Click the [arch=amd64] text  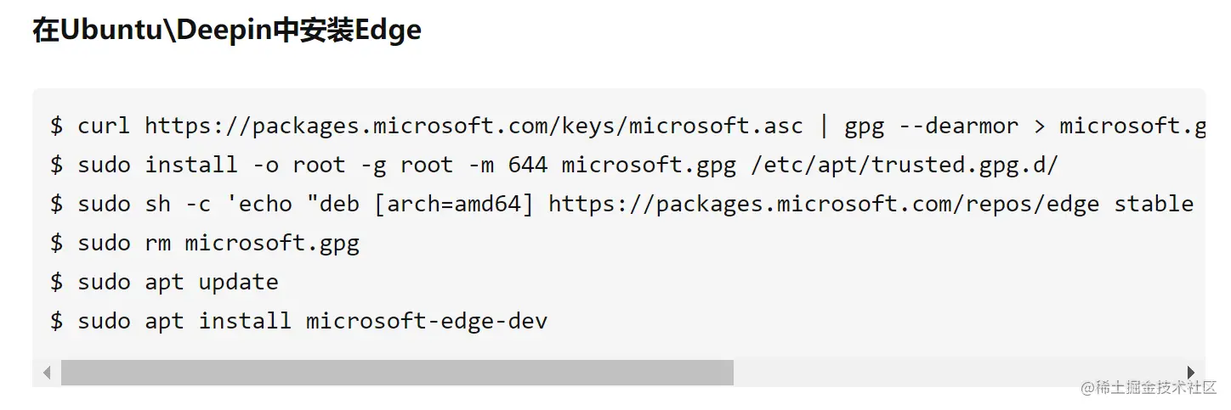click(454, 205)
